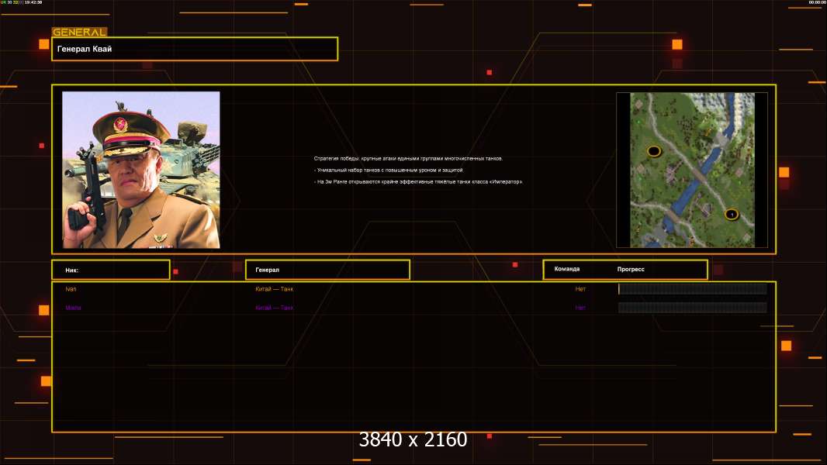Click Ivan's loading progress bar
The image size is (827, 465).
tap(693, 288)
